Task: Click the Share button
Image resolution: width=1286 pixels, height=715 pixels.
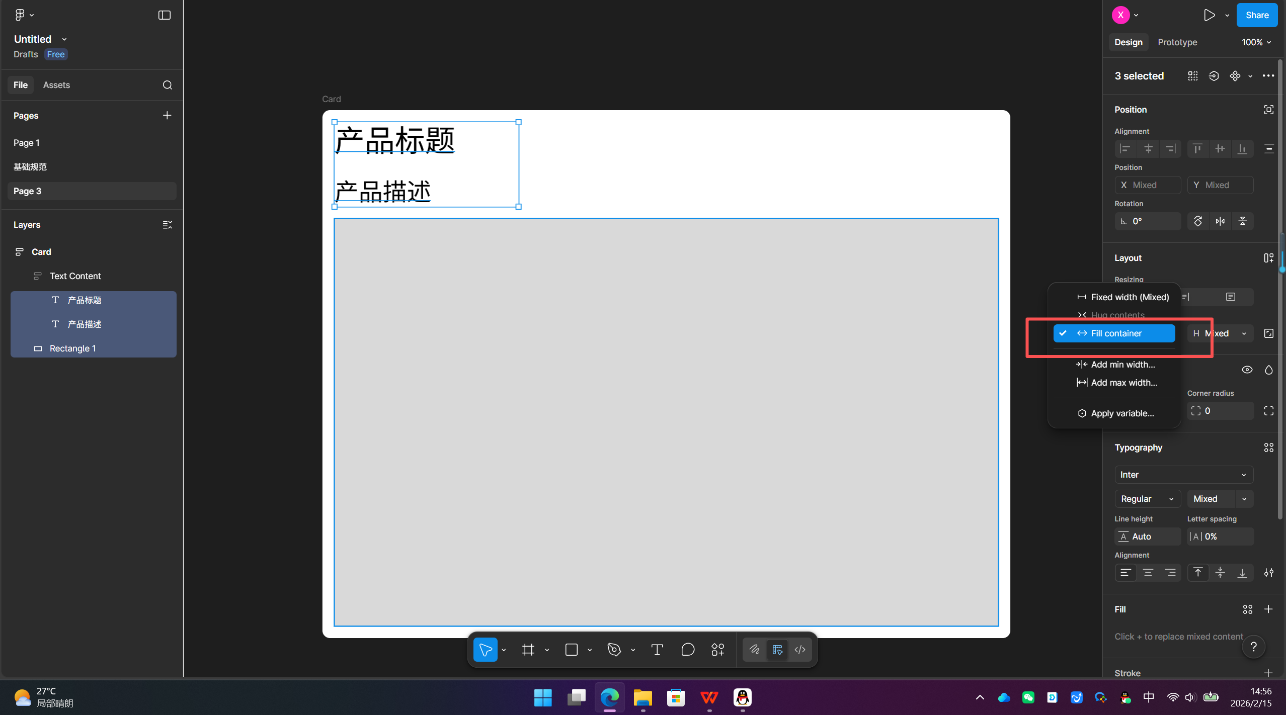Action: [1257, 15]
